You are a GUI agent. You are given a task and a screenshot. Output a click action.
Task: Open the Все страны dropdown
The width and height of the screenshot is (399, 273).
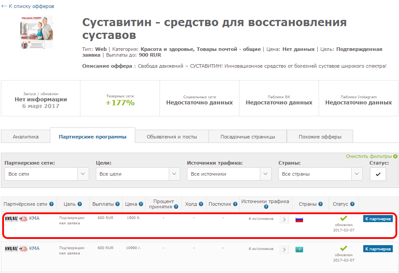click(x=320, y=174)
